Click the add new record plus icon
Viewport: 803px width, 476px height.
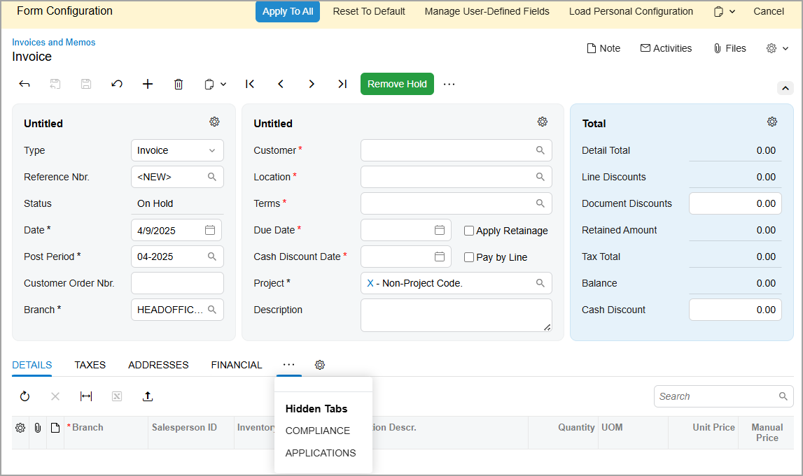[x=148, y=84]
